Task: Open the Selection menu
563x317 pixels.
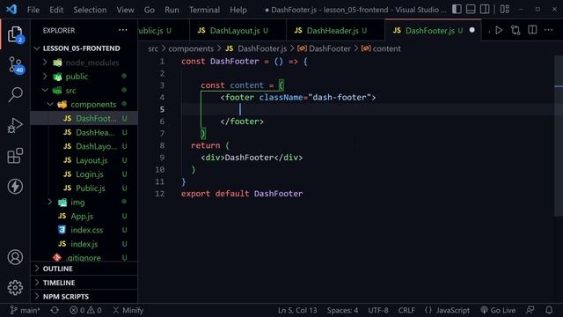Action: pyautogui.click(x=90, y=10)
